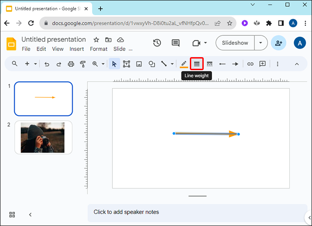Open the Line dash menu
312x226 pixels.
[x=209, y=64]
